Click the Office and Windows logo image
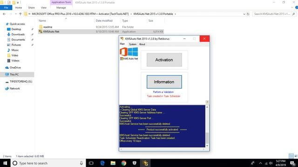Viewport: 298px width, 167px height. point(129,52)
